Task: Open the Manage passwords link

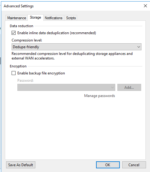Action: coord(100,96)
